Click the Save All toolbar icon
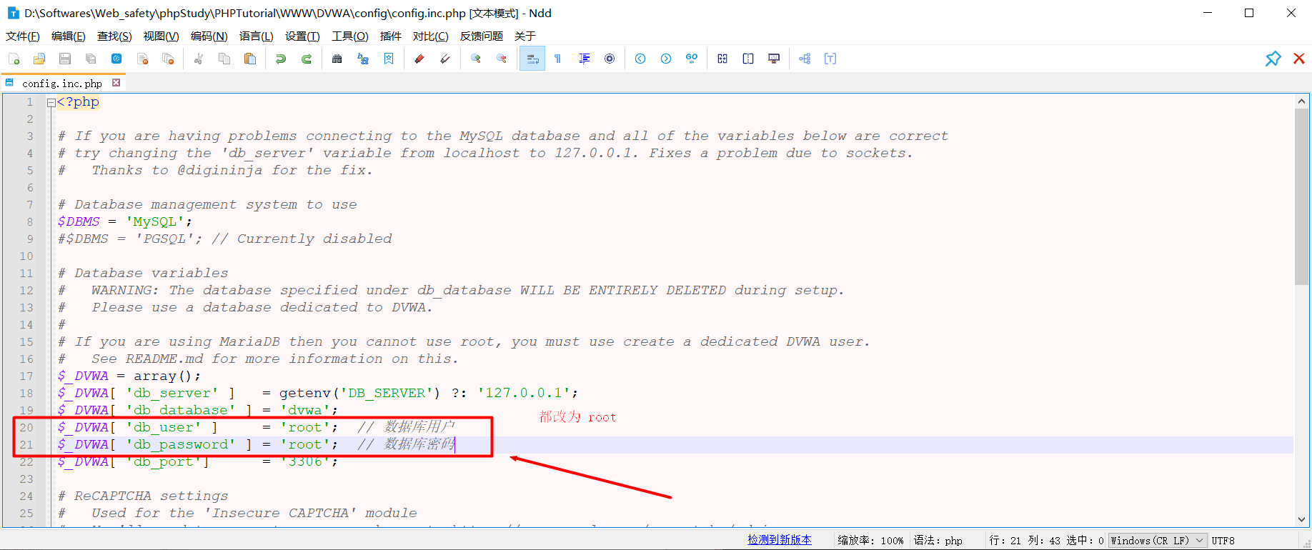Image resolution: width=1312 pixels, height=550 pixels. pos(91,59)
